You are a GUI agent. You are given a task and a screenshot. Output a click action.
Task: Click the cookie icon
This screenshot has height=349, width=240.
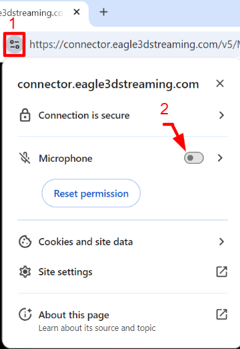(x=25, y=241)
